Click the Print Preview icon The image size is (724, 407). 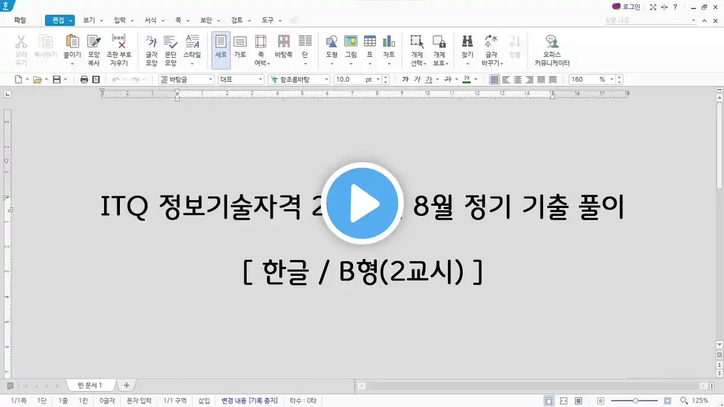point(96,80)
